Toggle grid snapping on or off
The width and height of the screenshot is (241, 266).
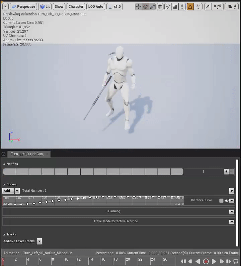[175, 7]
